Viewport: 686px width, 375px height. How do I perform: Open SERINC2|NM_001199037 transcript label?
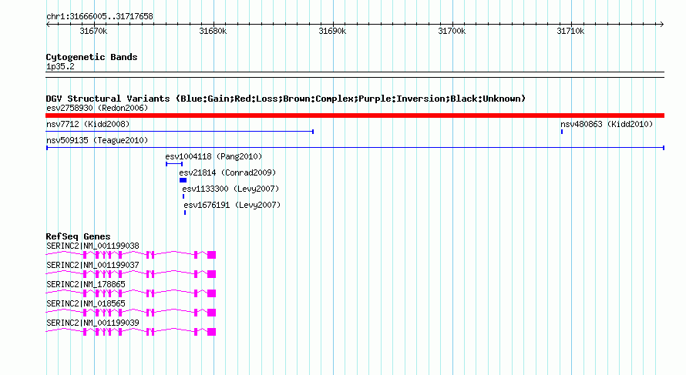pos(92,266)
